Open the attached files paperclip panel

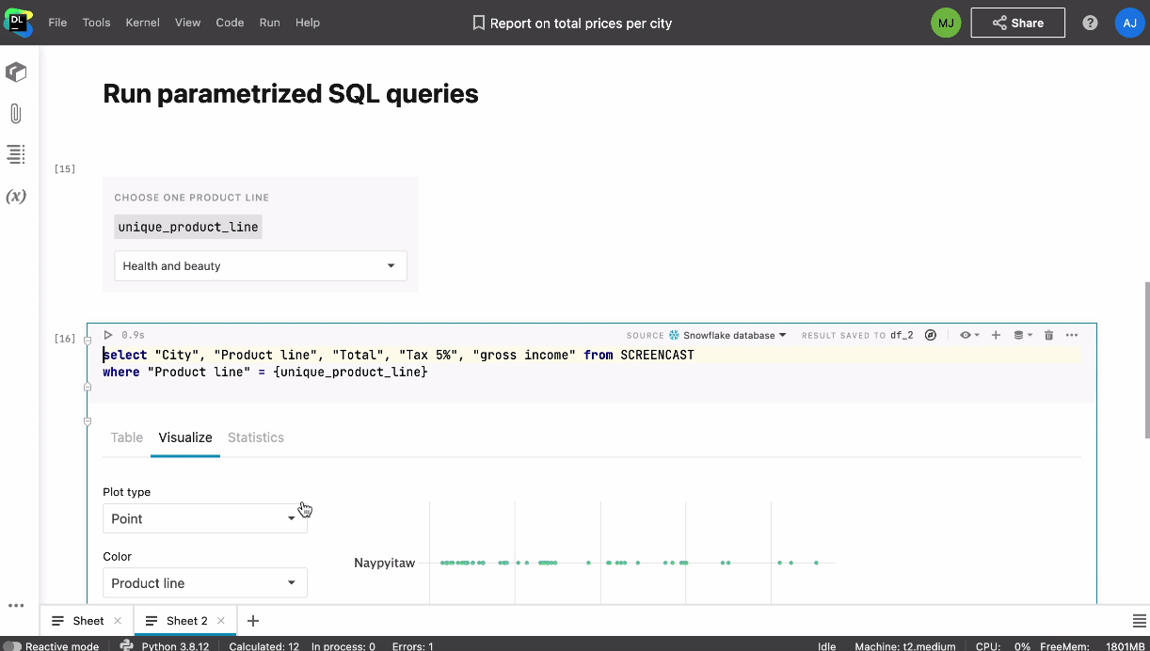(x=16, y=114)
